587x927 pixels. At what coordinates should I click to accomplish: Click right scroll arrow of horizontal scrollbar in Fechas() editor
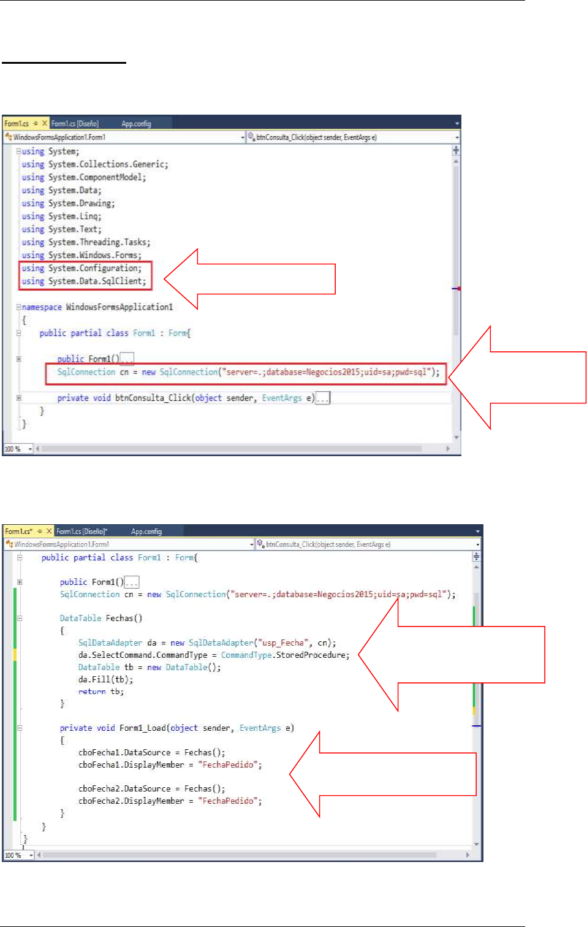(468, 855)
